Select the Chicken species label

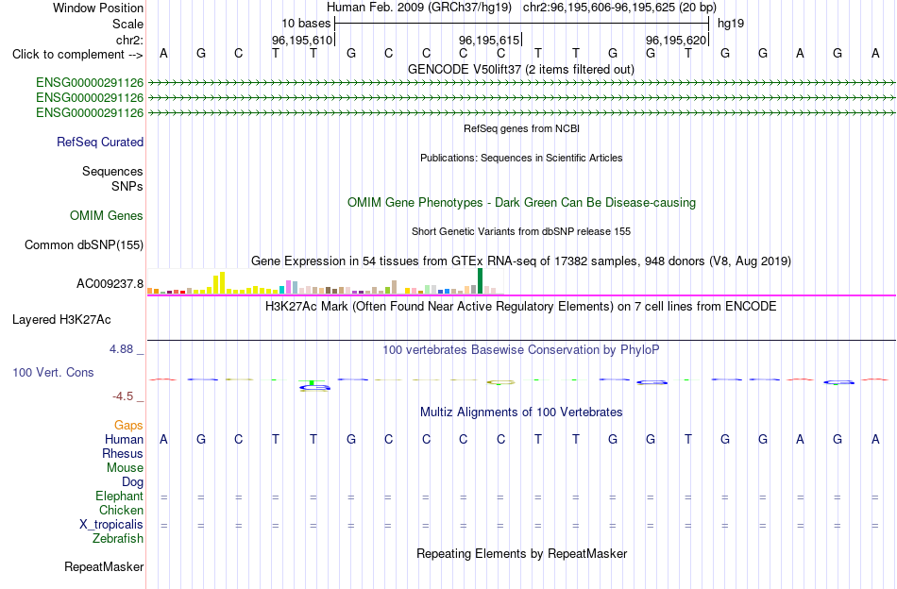click(121, 510)
